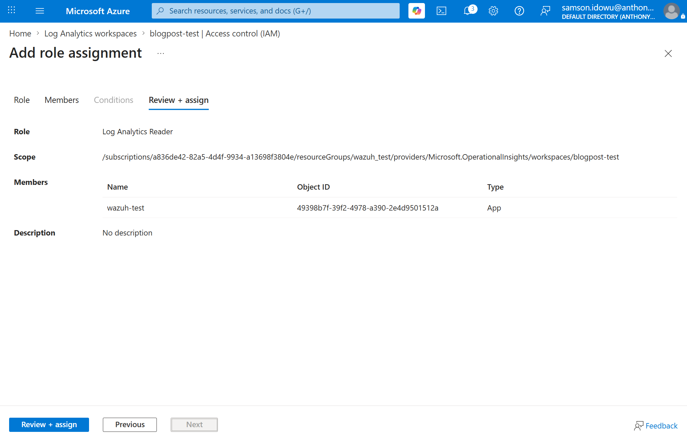
Task: Open portal settings gear
Action: 493,11
